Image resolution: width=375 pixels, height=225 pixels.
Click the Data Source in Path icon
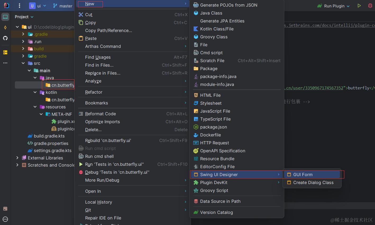196,201
